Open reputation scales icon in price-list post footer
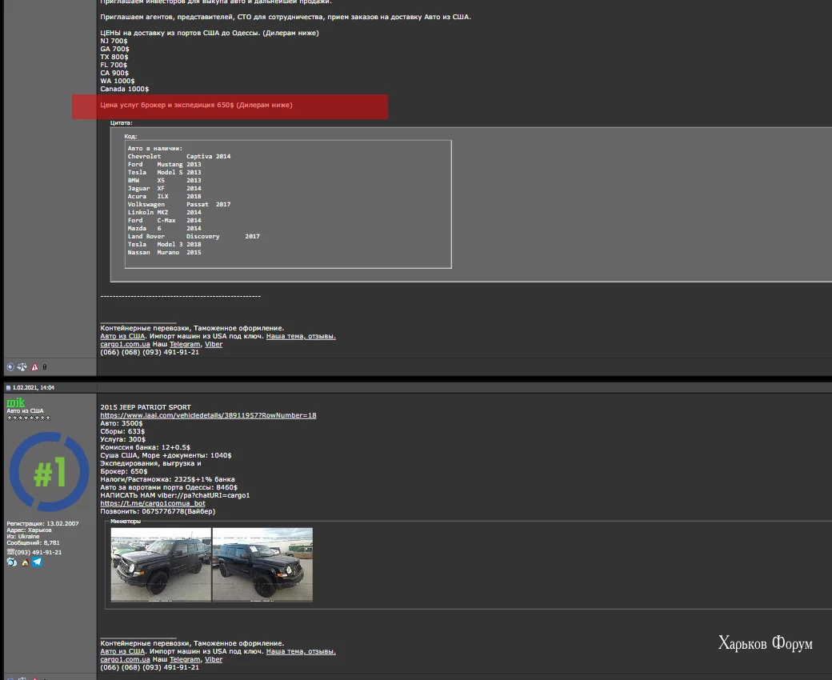This screenshot has width=832, height=680. click(x=22, y=367)
